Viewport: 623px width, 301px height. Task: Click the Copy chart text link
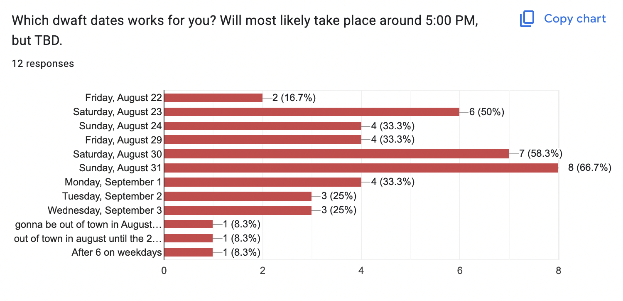point(575,19)
